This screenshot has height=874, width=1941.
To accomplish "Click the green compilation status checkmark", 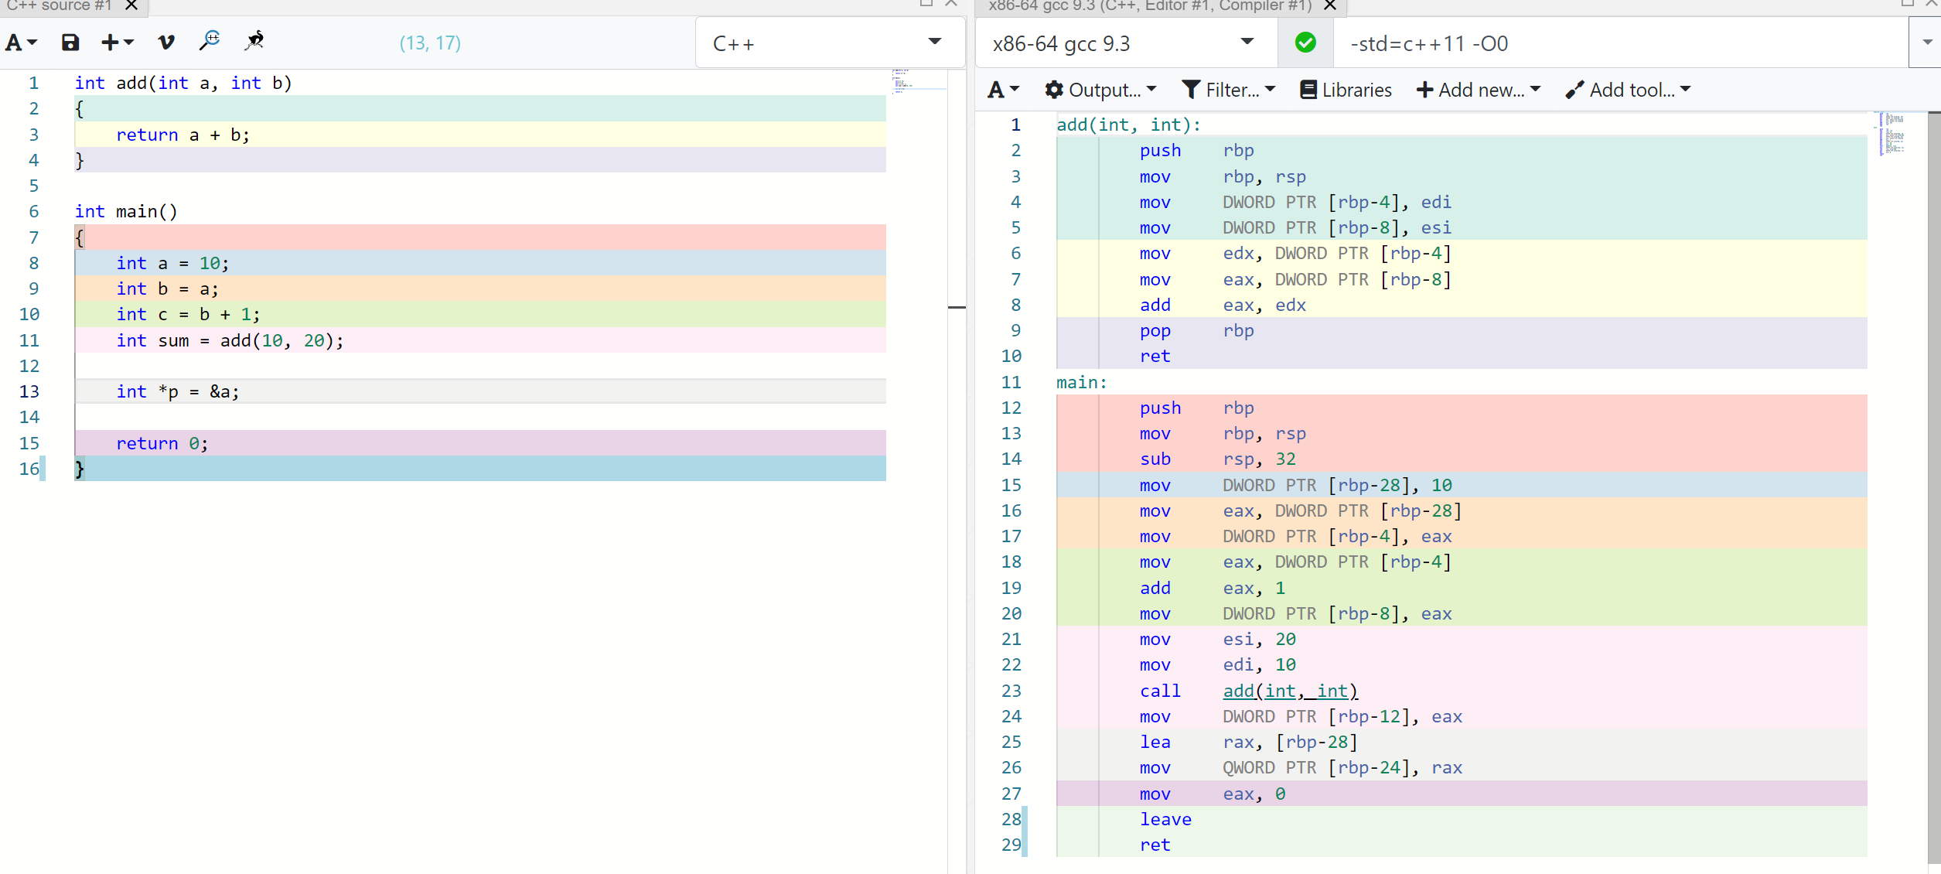I will [1305, 43].
